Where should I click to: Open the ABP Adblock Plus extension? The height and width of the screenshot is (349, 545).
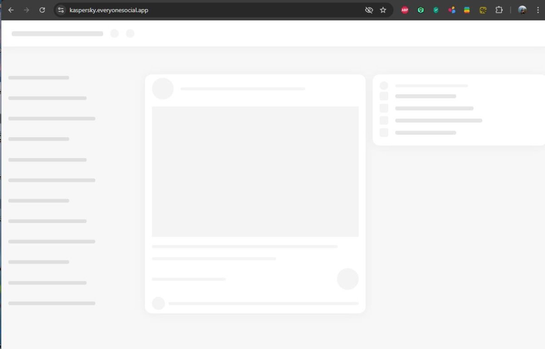(405, 10)
